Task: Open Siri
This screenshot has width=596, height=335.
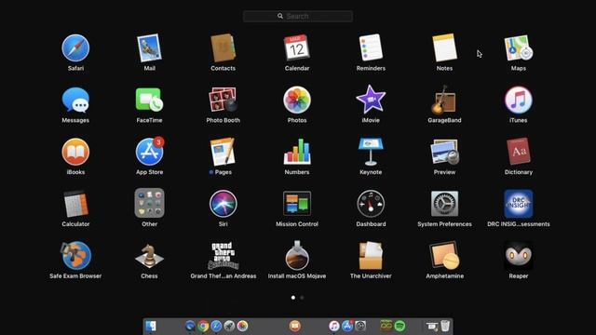Action: tap(223, 205)
